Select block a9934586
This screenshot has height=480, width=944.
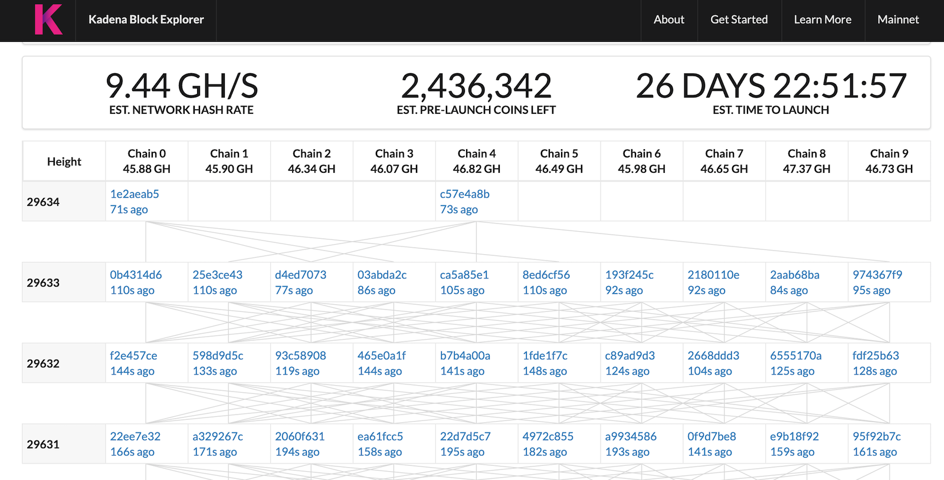click(631, 436)
